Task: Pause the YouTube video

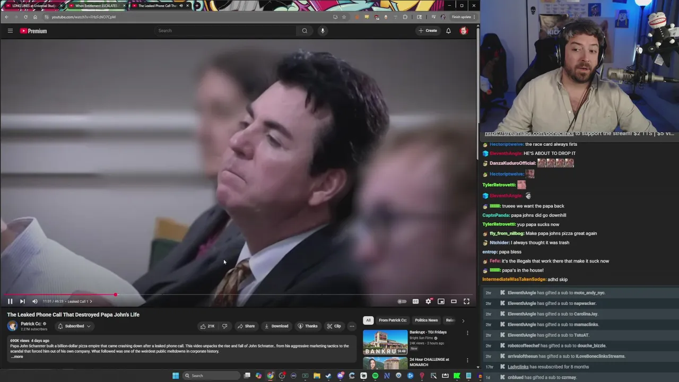Action: 10,301
